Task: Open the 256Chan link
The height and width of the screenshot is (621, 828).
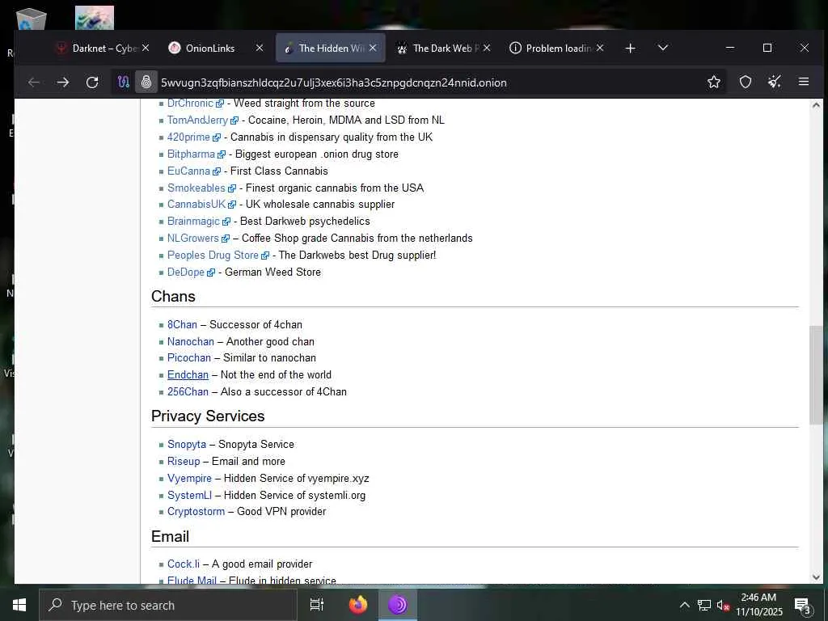Action: coord(188,392)
